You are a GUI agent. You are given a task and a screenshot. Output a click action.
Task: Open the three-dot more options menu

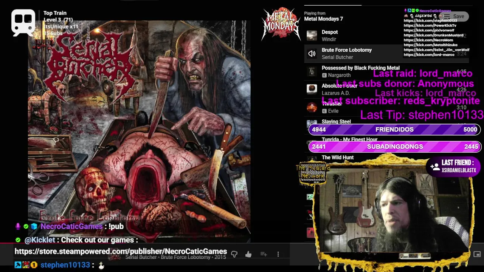click(x=278, y=254)
